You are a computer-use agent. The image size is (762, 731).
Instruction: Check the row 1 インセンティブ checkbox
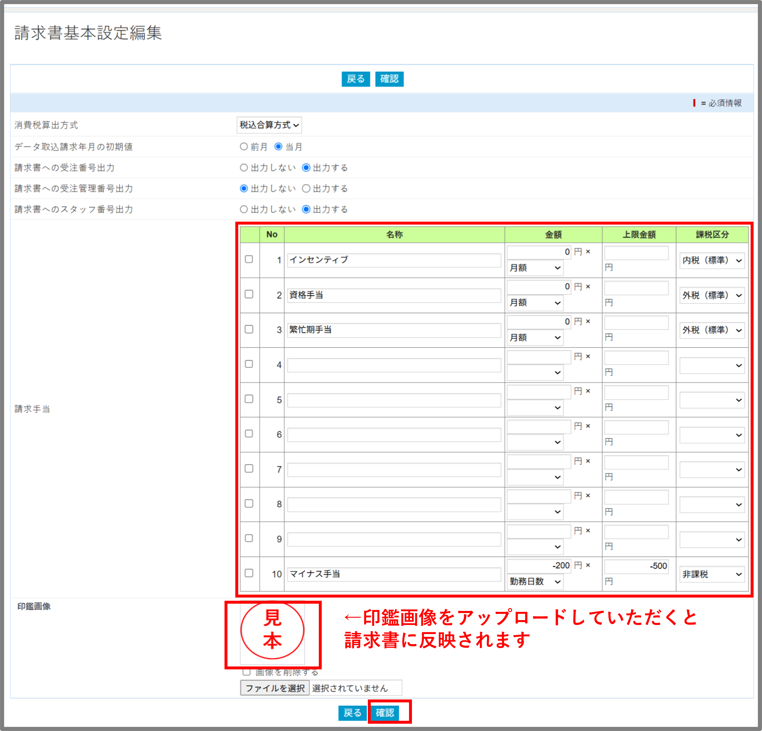(x=249, y=259)
